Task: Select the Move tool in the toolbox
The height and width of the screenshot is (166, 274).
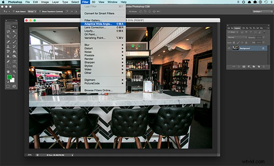Action: pos(14,27)
